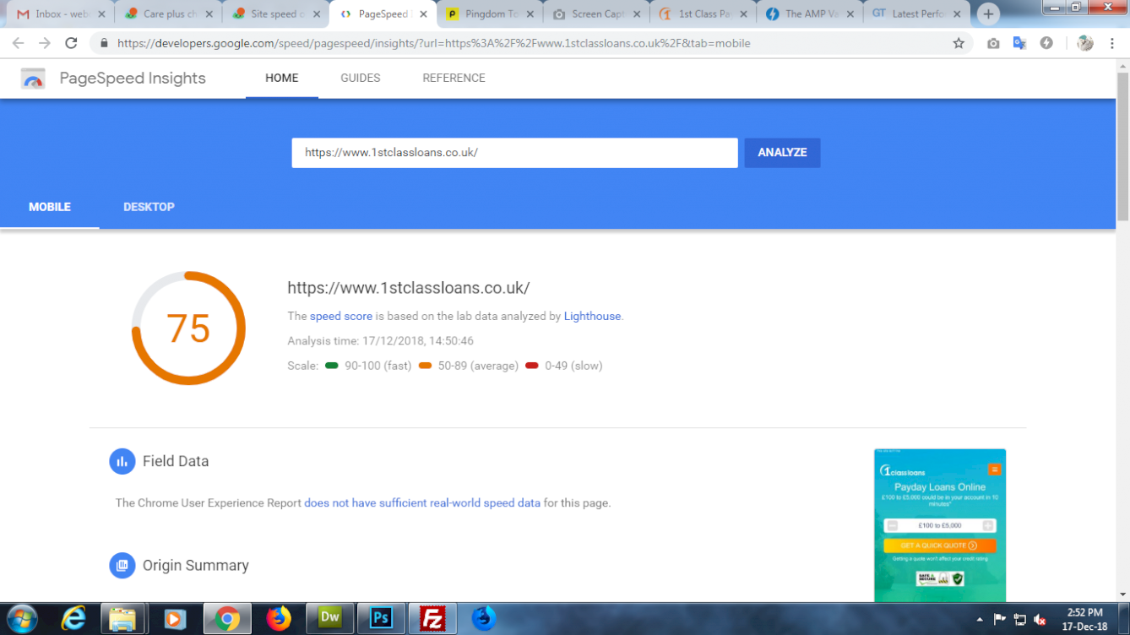
Task: Reload the current page
Action: pos(71,43)
